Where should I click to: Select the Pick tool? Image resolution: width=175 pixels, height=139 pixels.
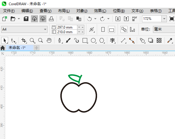click(x=5, y=40)
